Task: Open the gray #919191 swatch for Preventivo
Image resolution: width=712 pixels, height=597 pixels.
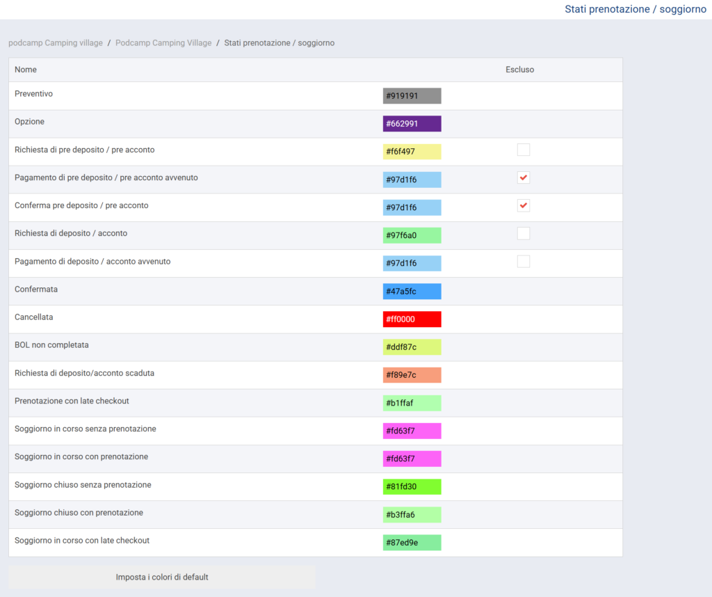Action: point(412,96)
